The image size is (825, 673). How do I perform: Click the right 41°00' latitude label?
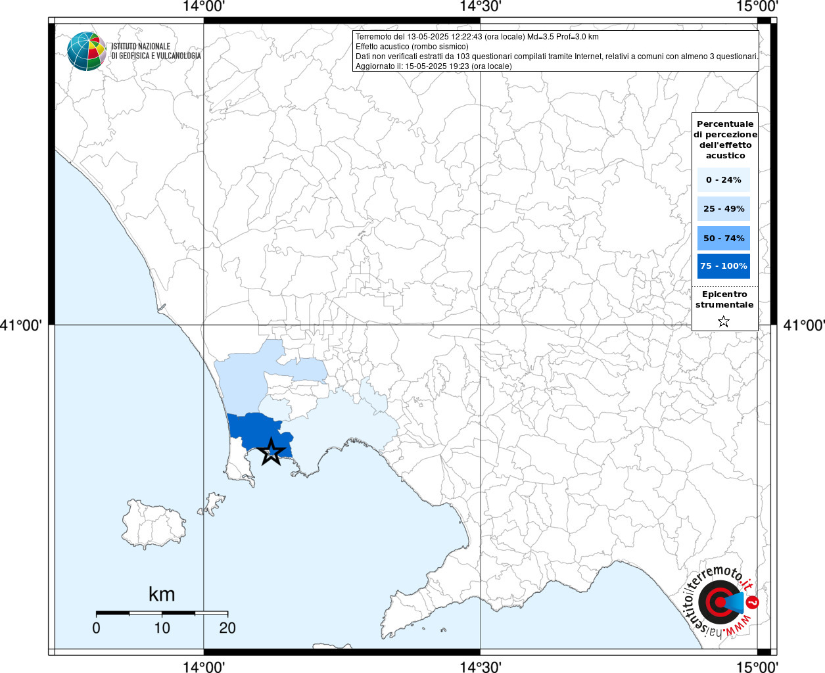click(x=804, y=325)
